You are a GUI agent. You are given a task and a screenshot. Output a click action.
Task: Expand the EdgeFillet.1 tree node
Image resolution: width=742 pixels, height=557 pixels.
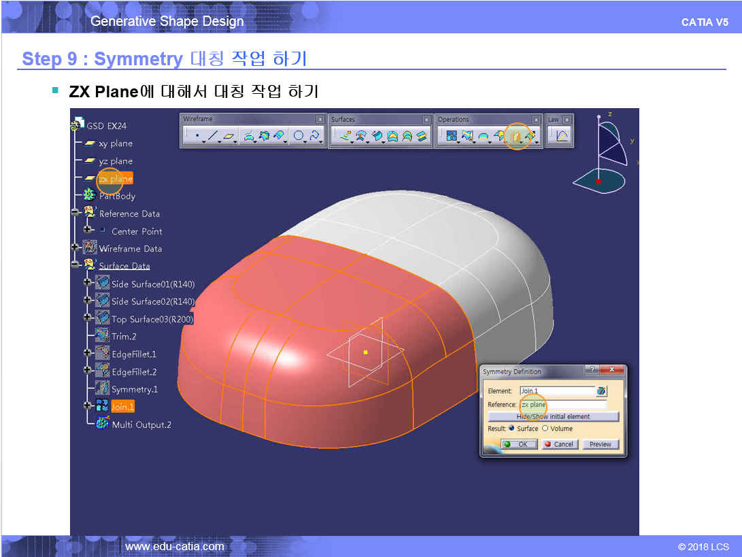(88, 354)
